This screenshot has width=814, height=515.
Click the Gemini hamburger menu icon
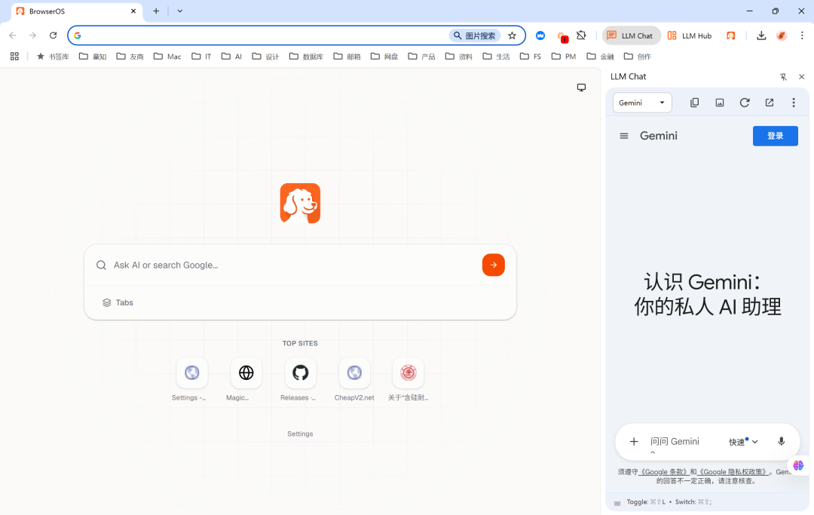(x=624, y=136)
